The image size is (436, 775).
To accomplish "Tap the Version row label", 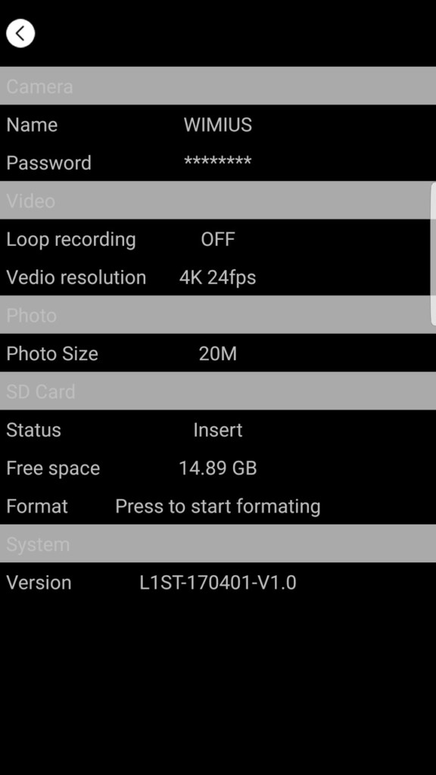I will coord(39,583).
